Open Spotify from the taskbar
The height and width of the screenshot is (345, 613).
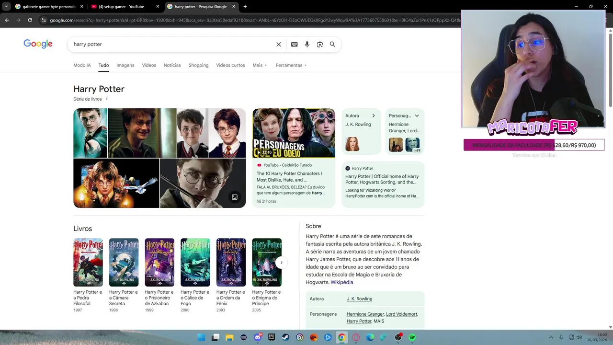click(412, 337)
